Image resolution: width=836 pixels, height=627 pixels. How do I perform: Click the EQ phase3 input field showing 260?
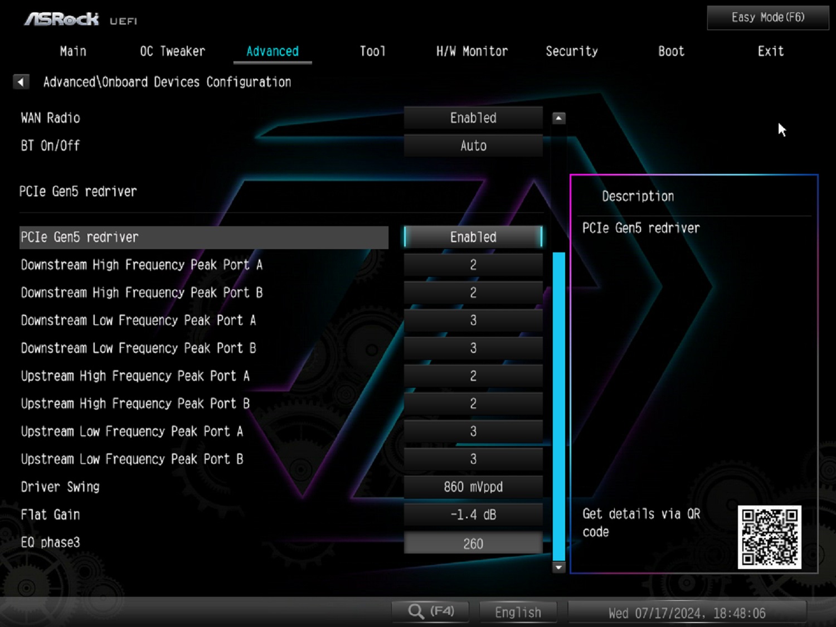(x=473, y=543)
